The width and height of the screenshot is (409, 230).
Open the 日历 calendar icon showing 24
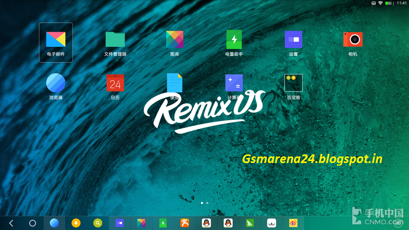coord(115,83)
